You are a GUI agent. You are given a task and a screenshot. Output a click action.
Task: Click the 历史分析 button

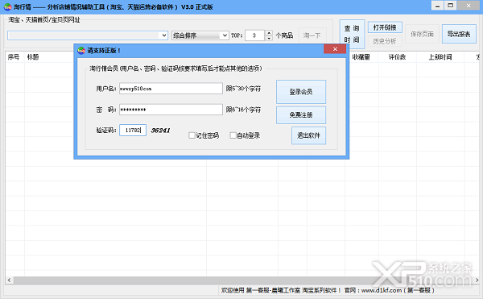click(385, 41)
